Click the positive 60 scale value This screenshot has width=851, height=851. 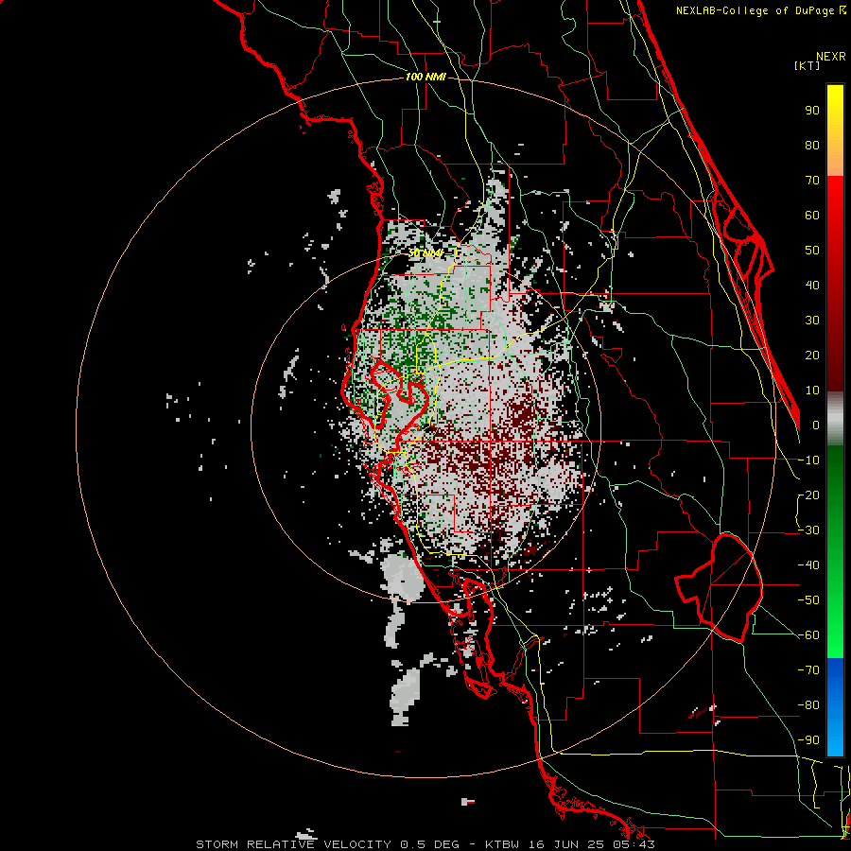(x=812, y=215)
